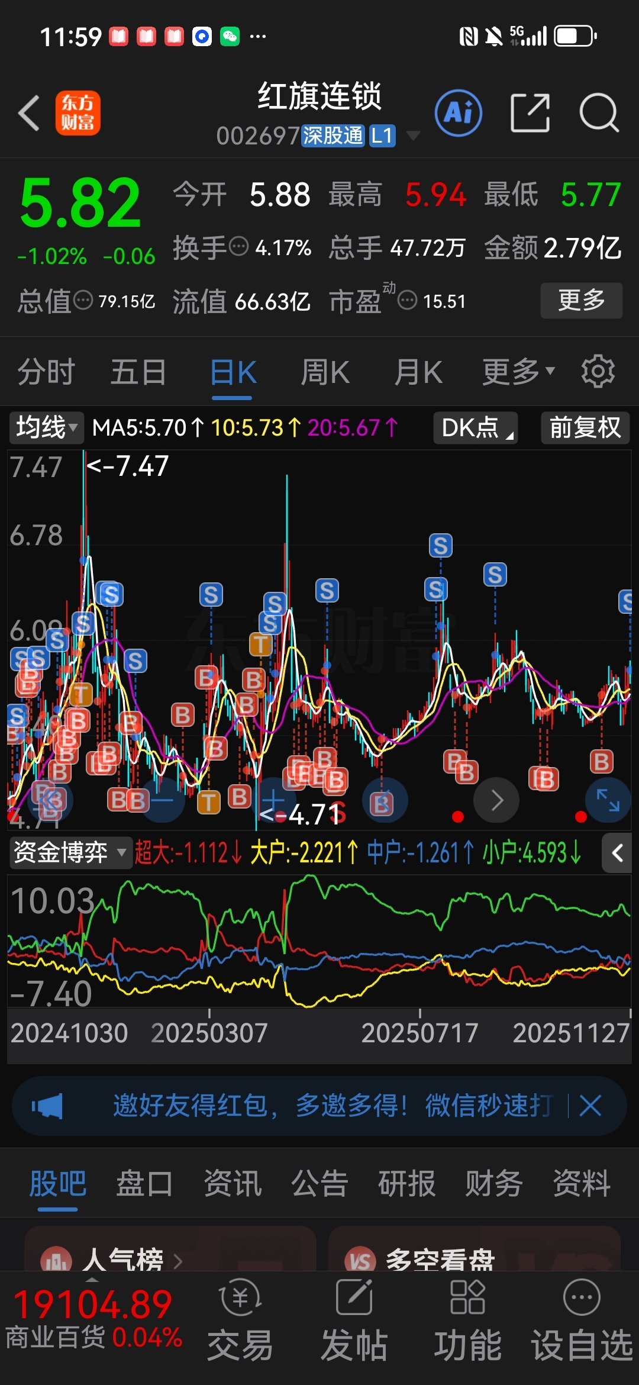Tap the 超大:-1.112 fund value
Viewport: 639px width, 1385px height.
(x=189, y=853)
